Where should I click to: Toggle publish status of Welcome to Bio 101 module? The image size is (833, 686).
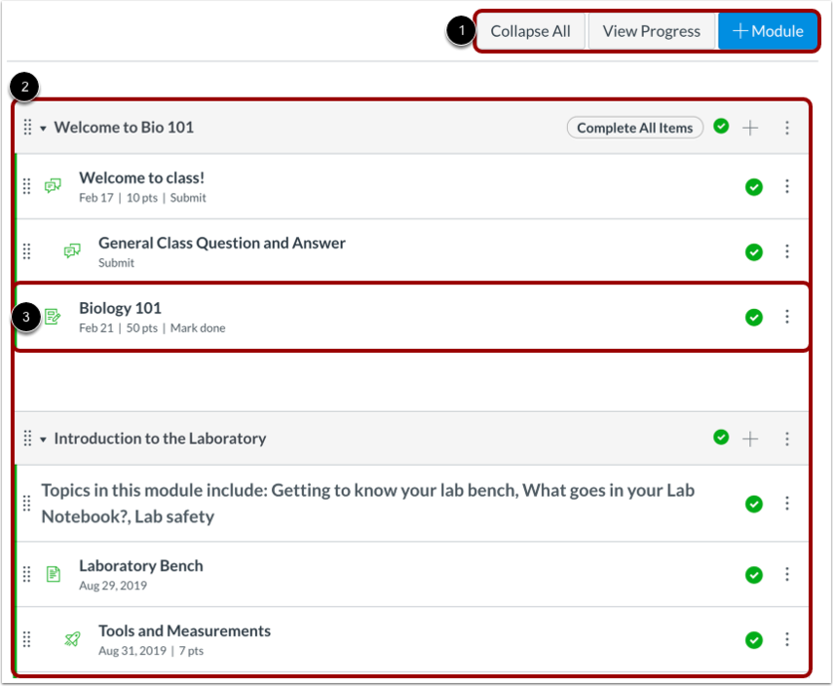(x=721, y=127)
